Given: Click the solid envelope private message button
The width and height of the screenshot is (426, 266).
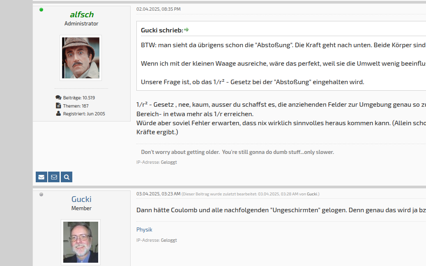Looking at the screenshot, I should pos(41,177).
